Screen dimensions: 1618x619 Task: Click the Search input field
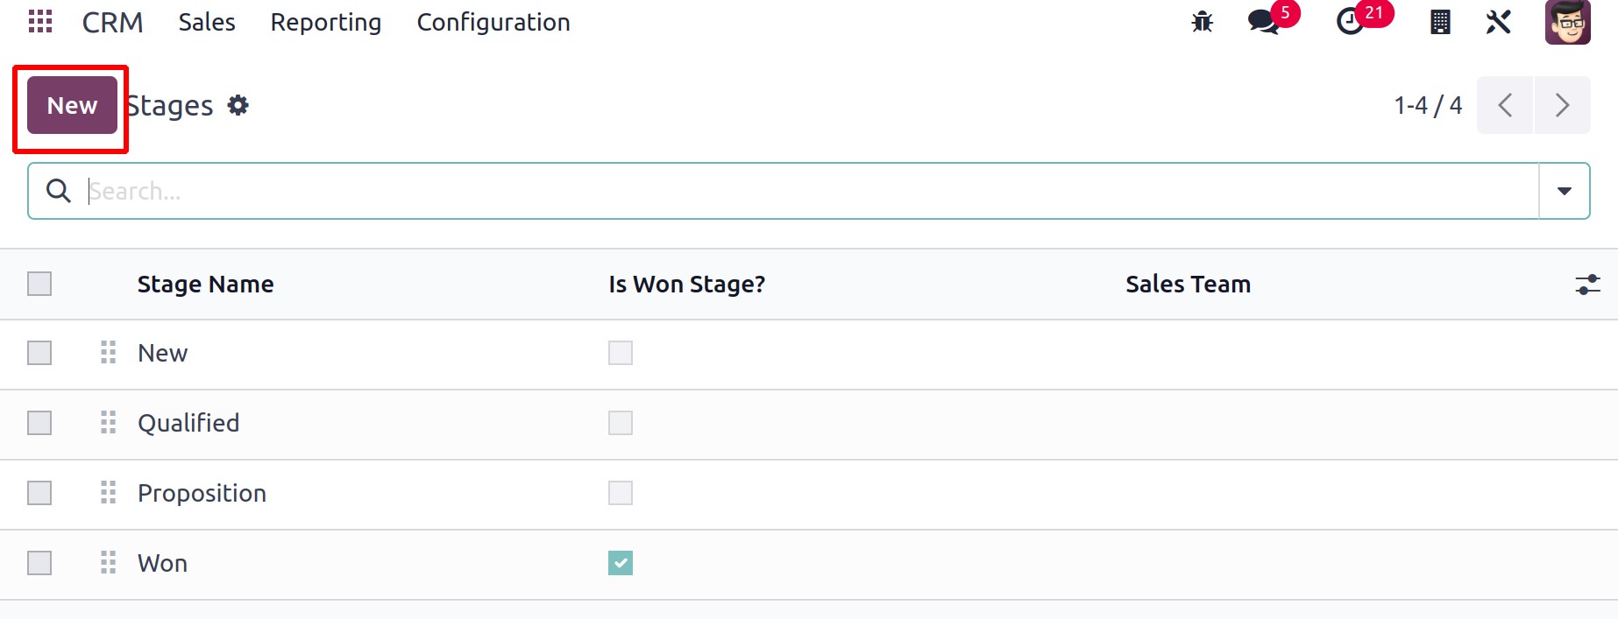[811, 191]
